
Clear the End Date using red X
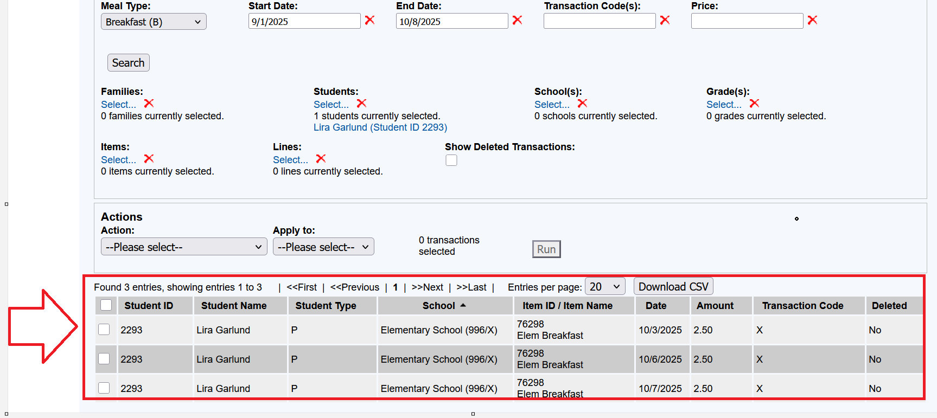pyautogui.click(x=518, y=20)
